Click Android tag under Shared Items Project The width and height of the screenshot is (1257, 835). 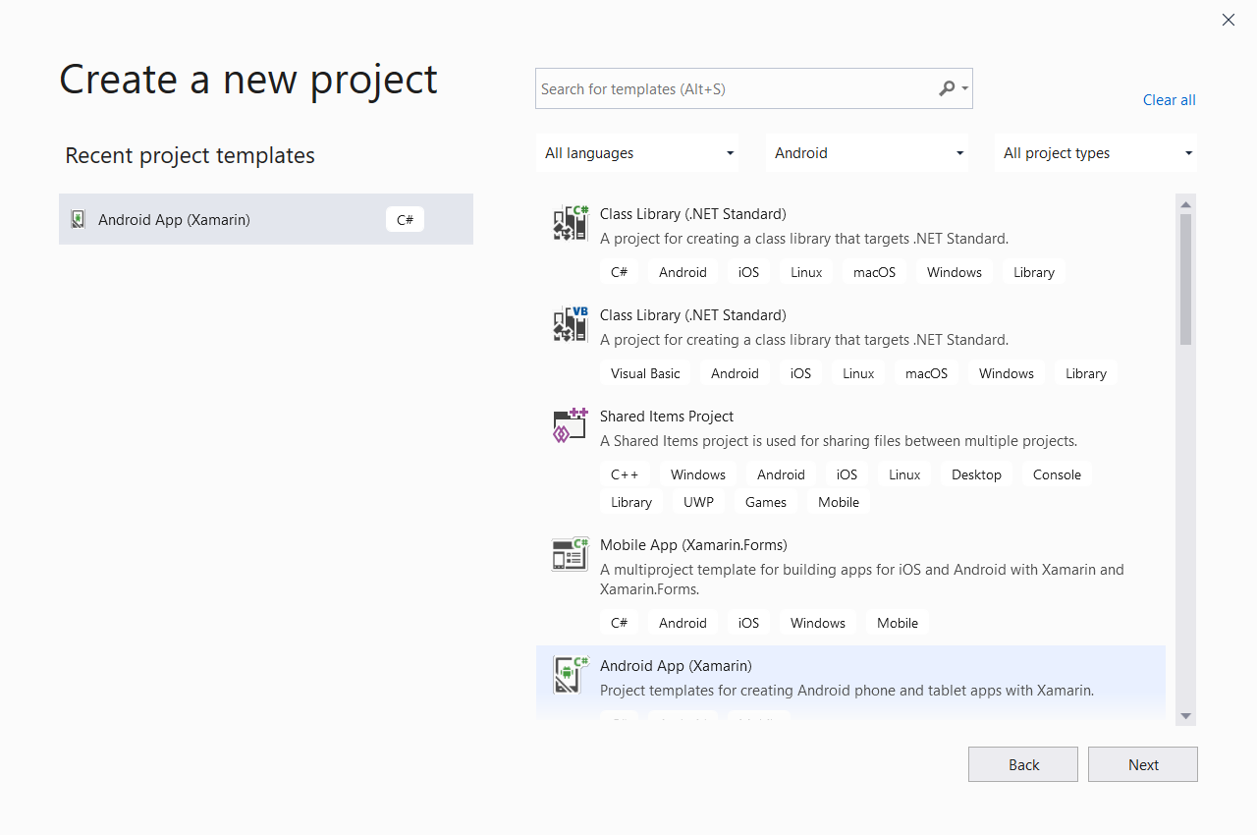pyautogui.click(x=781, y=474)
